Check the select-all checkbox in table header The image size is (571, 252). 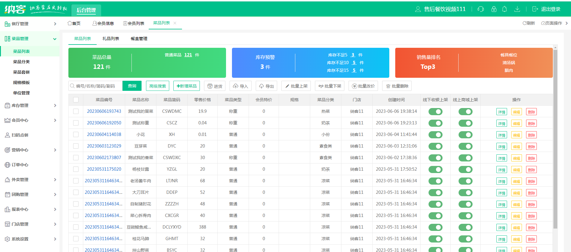(76, 100)
